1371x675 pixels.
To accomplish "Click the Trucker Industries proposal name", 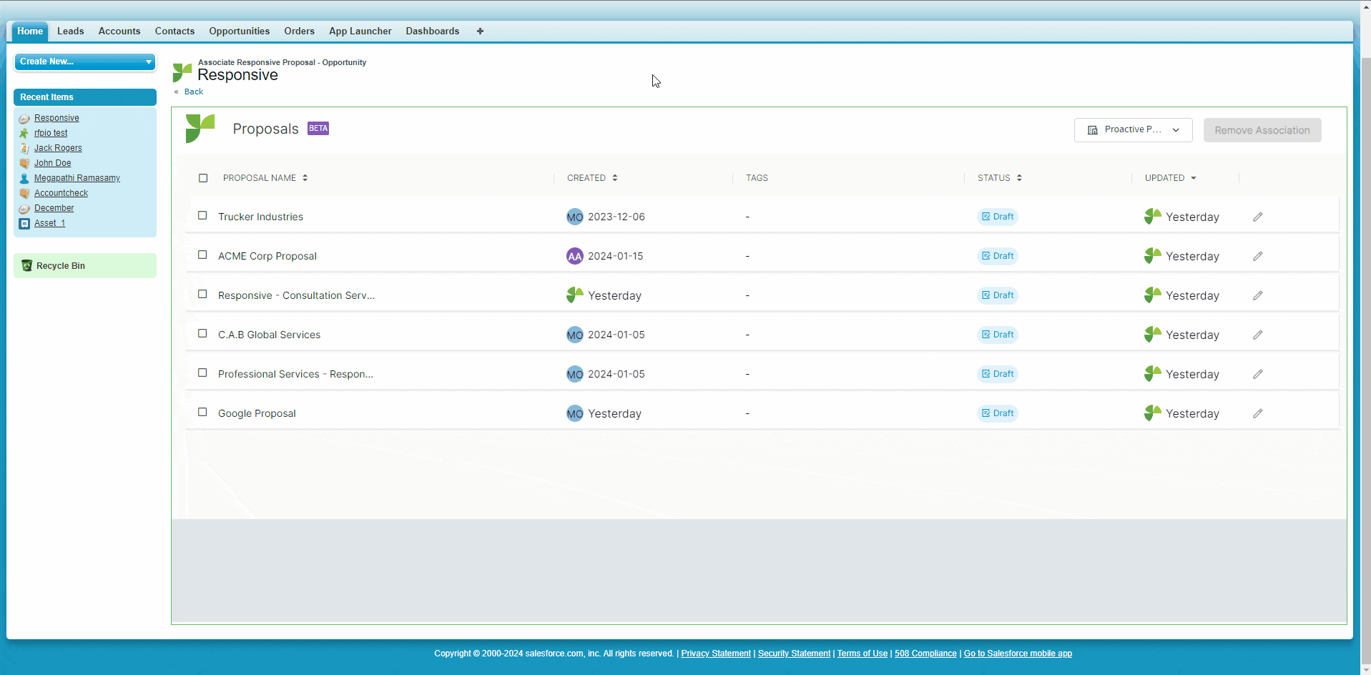I will pyautogui.click(x=260, y=217).
